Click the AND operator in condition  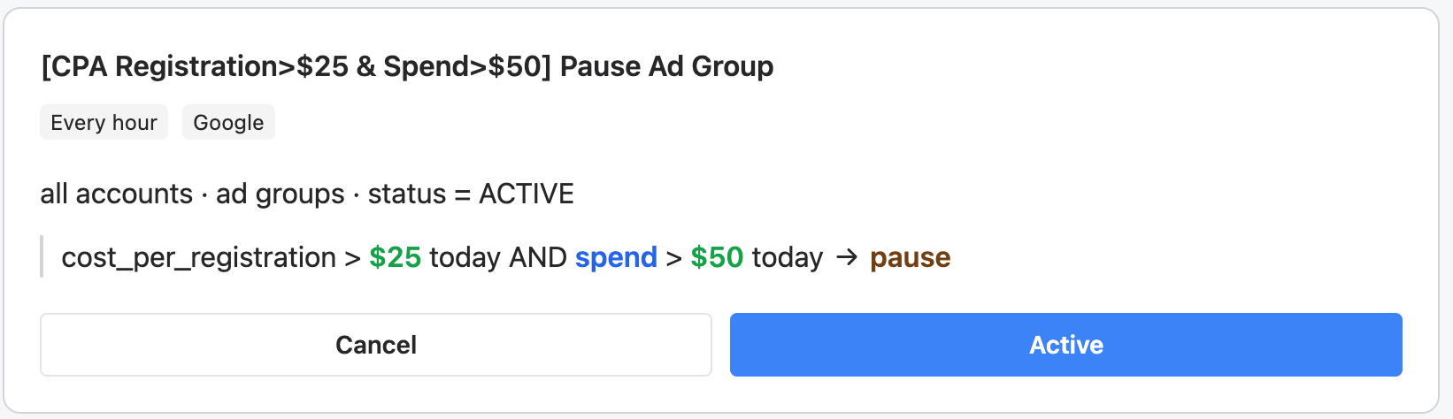[538, 257]
